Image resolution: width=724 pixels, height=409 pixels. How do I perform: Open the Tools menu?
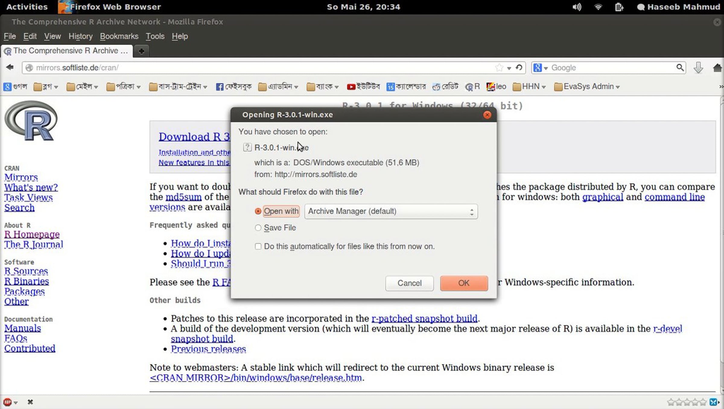click(x=155, y=36)
